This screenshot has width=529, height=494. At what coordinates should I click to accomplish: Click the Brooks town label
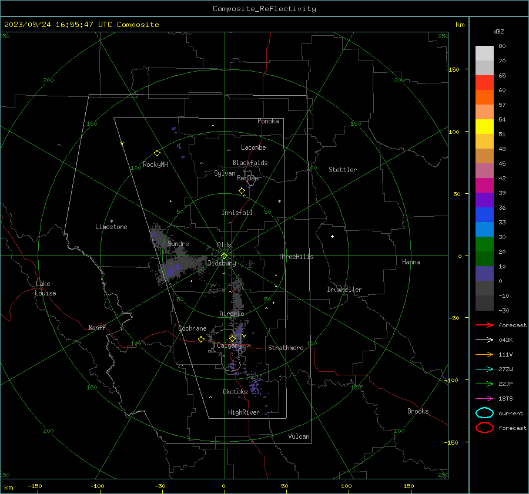pos(418,411)
